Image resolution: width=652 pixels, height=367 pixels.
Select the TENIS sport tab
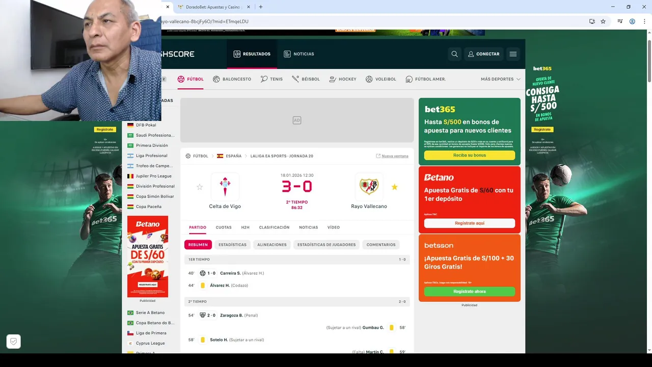pos(271,79)
